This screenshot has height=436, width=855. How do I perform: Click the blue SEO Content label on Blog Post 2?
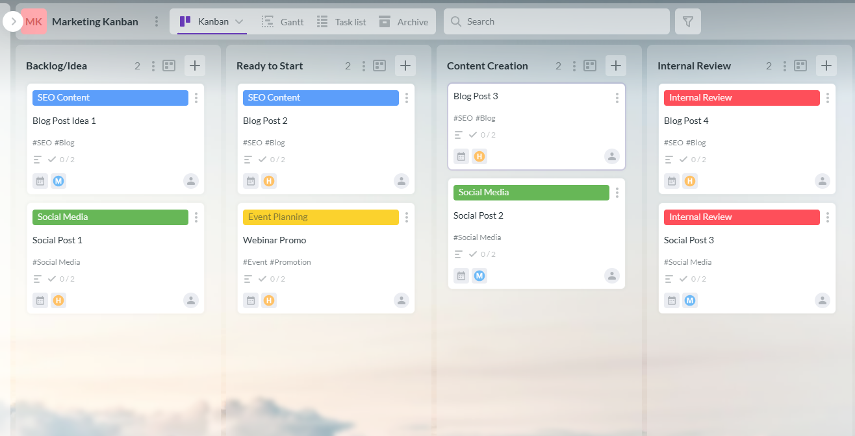point(320,97)
